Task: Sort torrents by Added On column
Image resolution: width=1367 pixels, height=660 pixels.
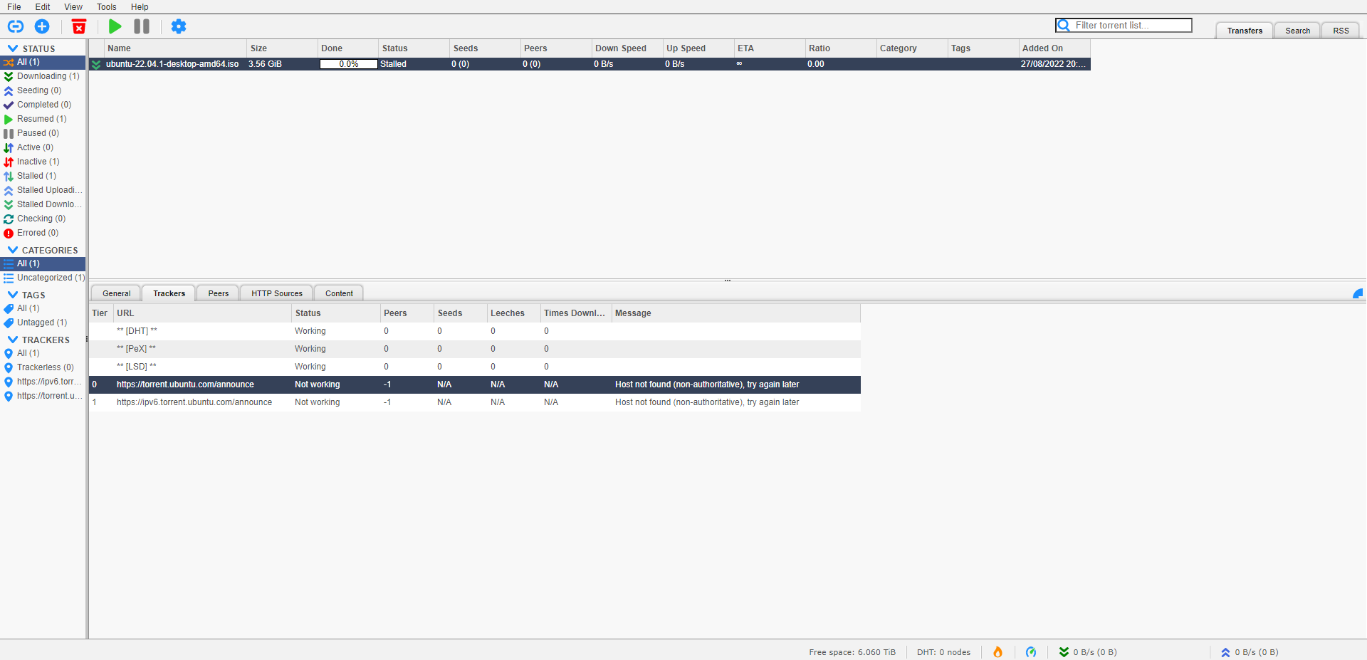Action: click(x=1054, y=48)
